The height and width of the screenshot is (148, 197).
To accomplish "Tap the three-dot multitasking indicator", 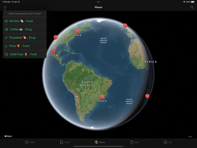I will 98,2.
